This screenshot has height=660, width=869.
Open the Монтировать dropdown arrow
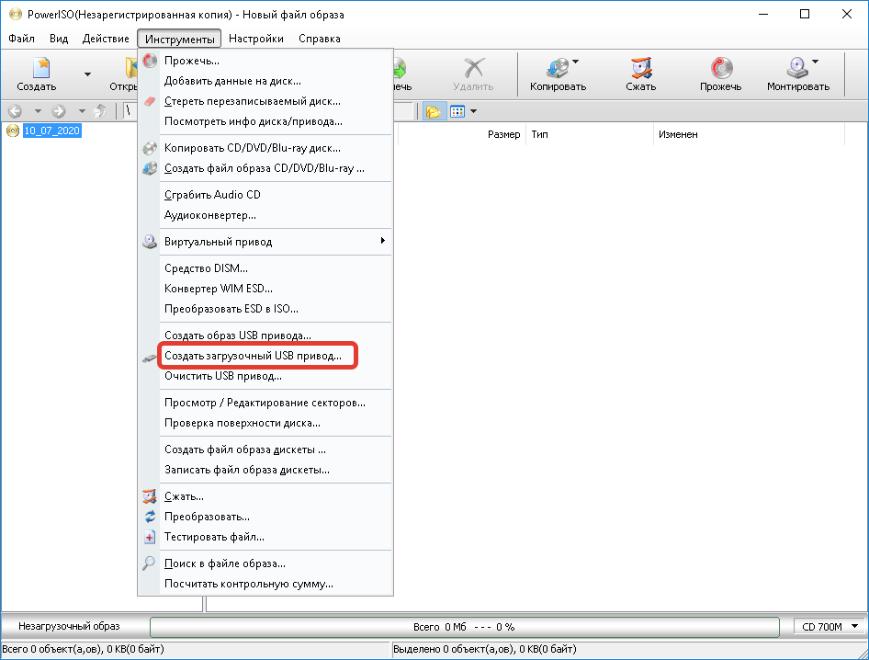815,62
